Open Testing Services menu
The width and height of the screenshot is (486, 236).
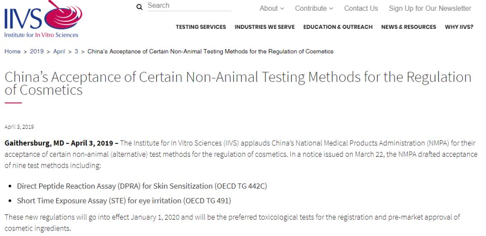201,27
